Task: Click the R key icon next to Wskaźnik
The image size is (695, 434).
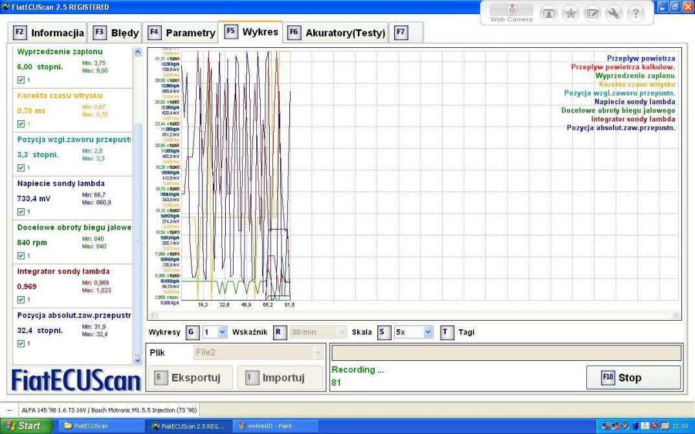Action: (x=280, y=332)
